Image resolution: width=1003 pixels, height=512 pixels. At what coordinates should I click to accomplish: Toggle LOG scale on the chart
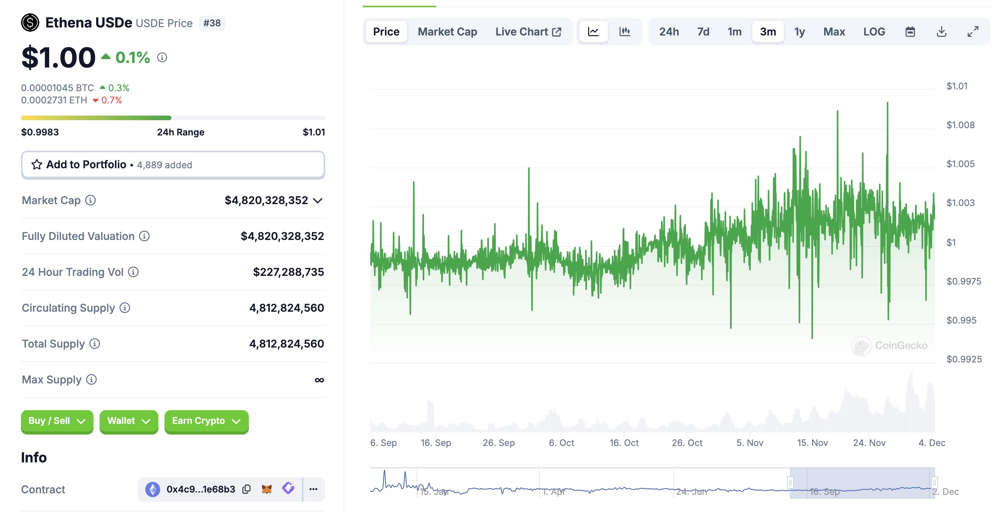click(874, 32)
